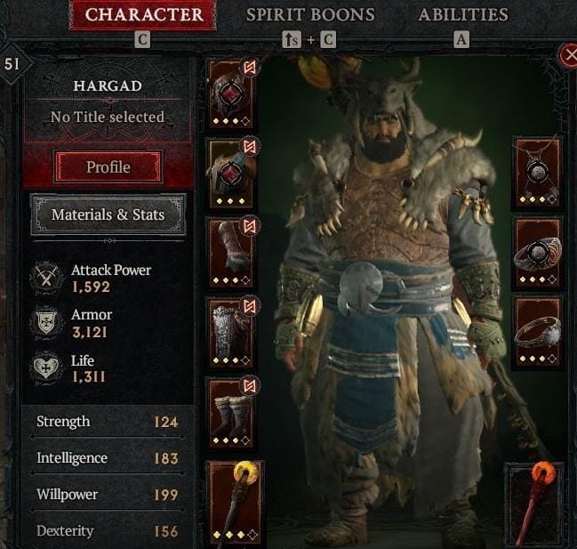Viewport: 577px width, 549px height.
Task: Click the Armor shield icon
Action: coord(46,323)
